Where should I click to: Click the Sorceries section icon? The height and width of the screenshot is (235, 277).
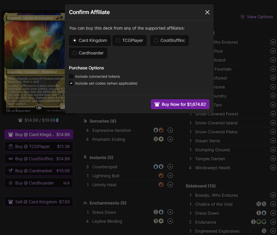(85, 121)
